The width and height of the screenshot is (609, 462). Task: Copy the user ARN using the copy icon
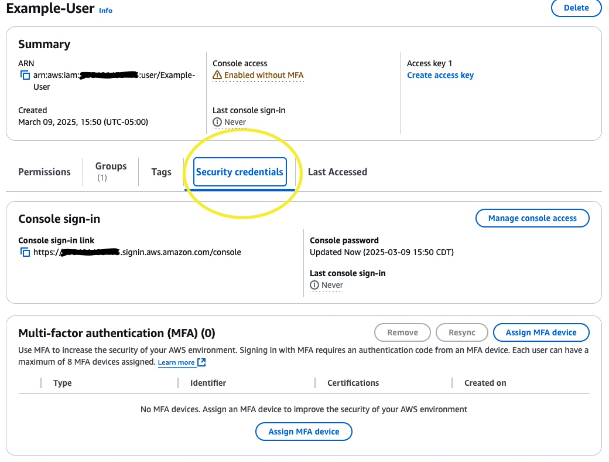click(x=25, y=76)
